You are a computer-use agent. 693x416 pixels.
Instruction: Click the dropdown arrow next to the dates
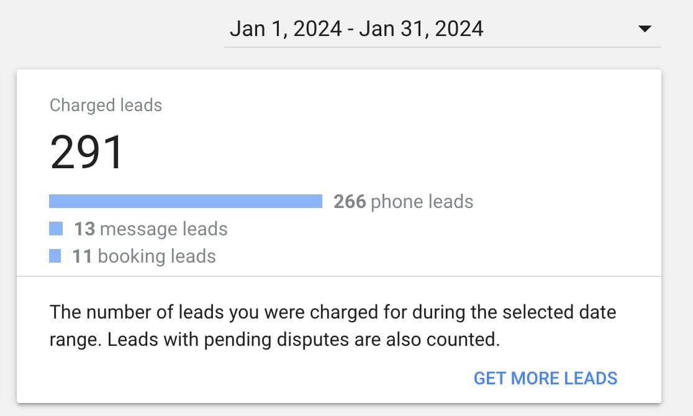(x=645, y=28)
